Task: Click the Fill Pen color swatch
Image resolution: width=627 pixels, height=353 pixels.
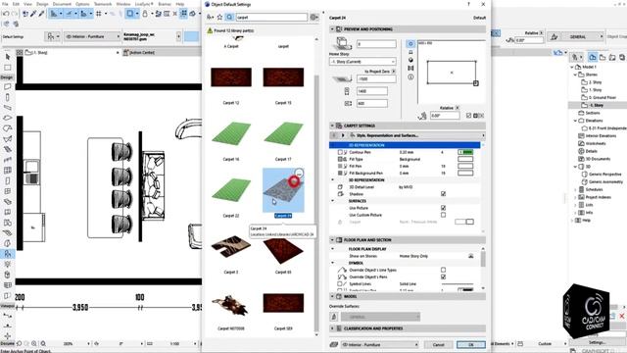Action: pos(465,166)
